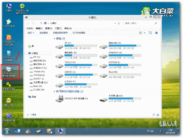This screenshot has height=138, width=183.
Task: Launch the Windows 启动引导修复 desktop icon
Action: point(9,72)
